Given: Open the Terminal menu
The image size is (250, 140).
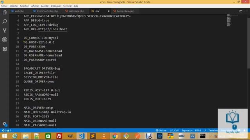Looking at the screenshot, I should [67, 6].
